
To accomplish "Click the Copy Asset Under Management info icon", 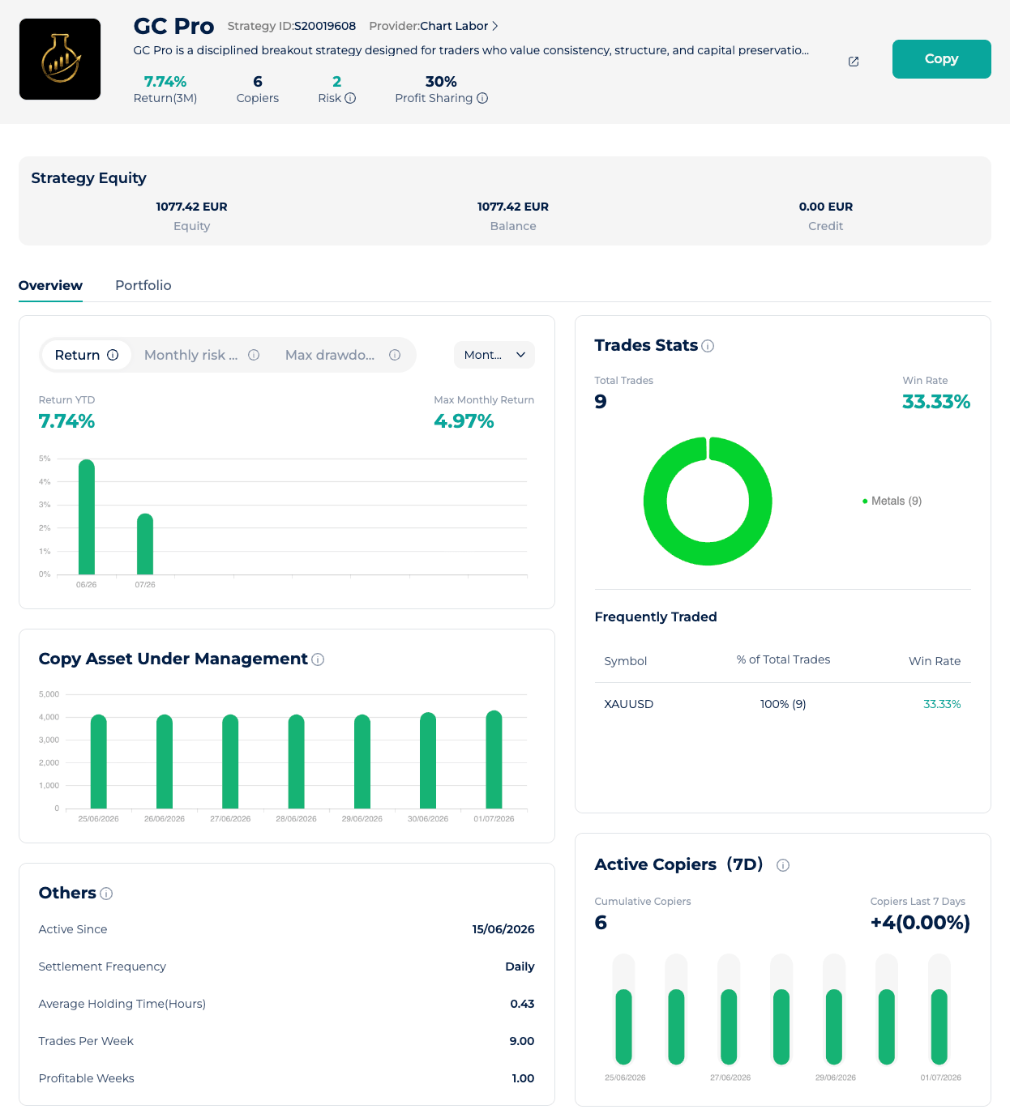I will (318, 659).
